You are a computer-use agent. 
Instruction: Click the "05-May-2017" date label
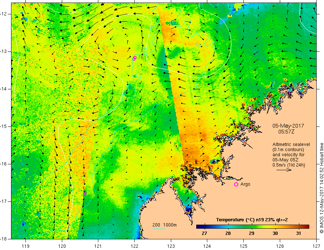pos(288,126)
